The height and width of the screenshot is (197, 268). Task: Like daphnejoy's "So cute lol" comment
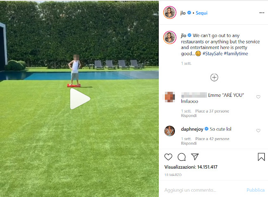click(x=258, y=131)
